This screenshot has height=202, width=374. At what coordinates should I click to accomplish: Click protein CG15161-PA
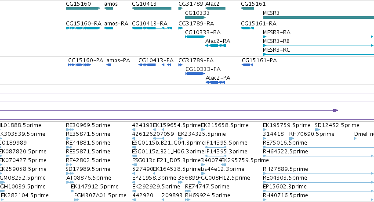tap(259, 60)
